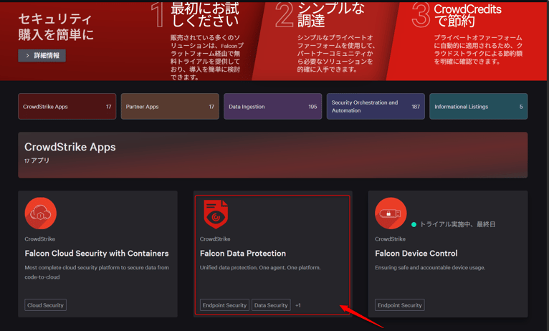Click the Endpoint Security tag on Data Protection
549x331 pixels.
click(224, 305)
